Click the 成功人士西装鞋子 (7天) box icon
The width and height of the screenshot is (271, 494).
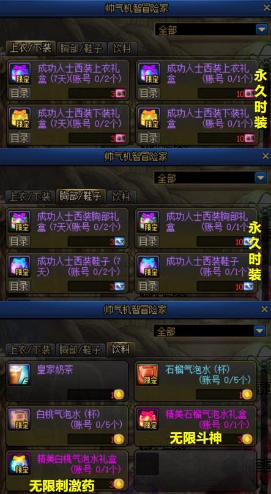pos(19,266)
